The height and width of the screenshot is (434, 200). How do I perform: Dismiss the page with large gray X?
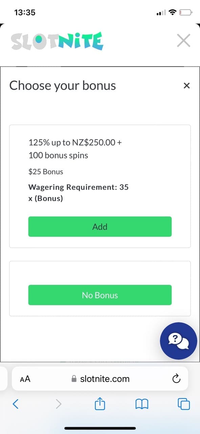(183, 41)
